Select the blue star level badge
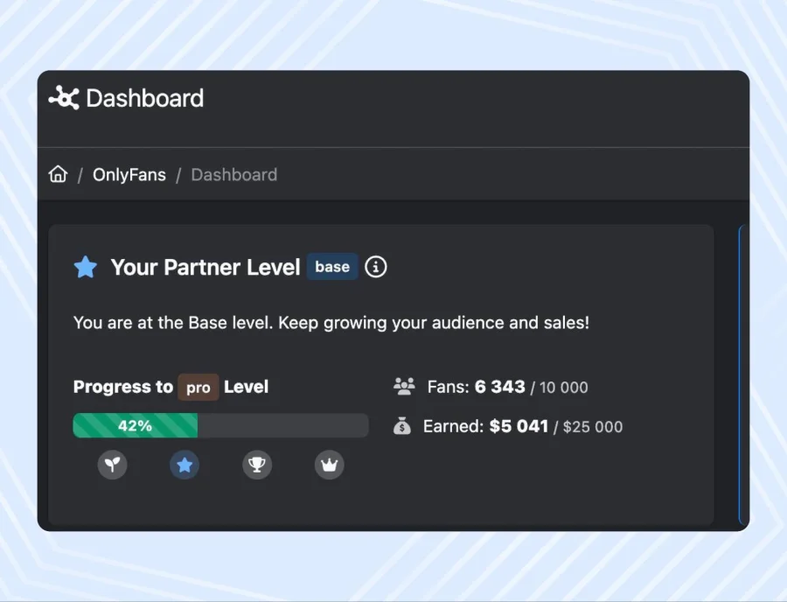This screenshot has height=602, width=787. 185,465
